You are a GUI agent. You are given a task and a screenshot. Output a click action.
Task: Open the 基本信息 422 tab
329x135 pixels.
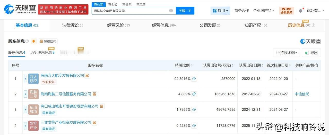[27, 25]
